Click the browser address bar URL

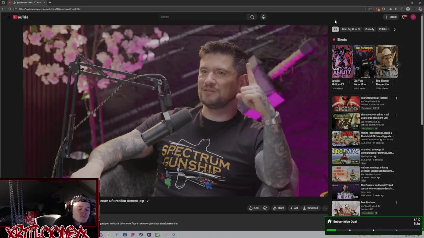[x=49, y=9]
